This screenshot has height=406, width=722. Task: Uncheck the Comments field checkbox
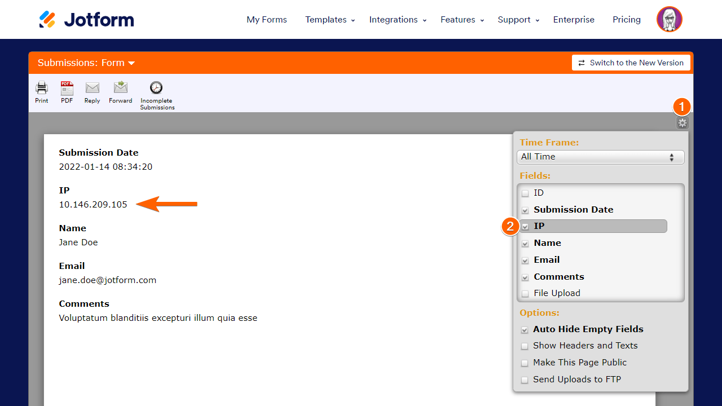[x=525, y=277]
